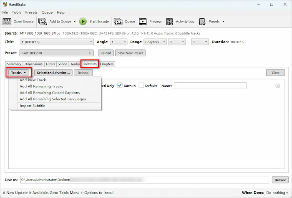Click the Selection Behavior button

point(53,73)
